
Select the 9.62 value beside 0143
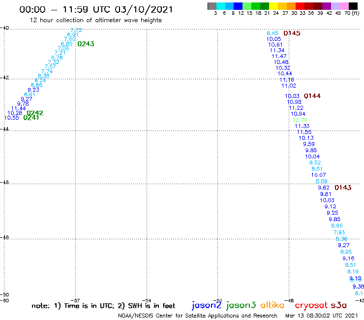coord(324,188)
